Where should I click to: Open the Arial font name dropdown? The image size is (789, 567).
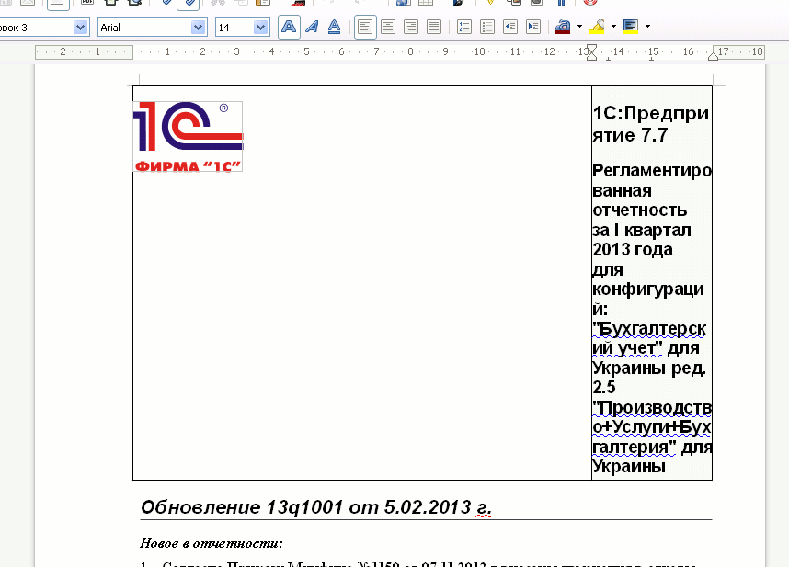tap(198, 28)
